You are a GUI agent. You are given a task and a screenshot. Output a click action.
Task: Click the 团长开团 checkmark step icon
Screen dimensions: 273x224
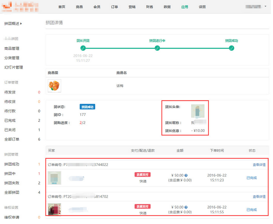coord(83,48)
